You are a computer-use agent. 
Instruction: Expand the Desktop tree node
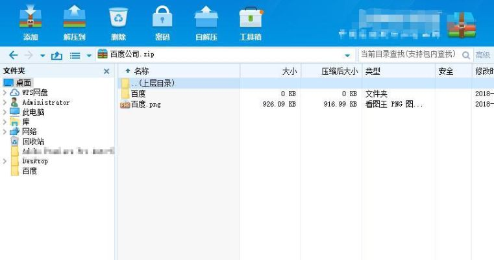(x=5, y=161)
